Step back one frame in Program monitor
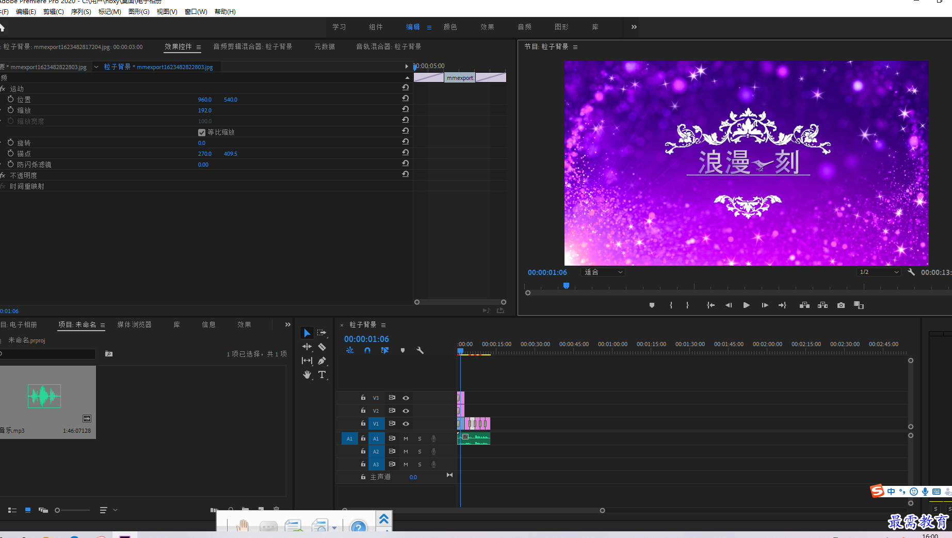Image resolution: width=952 pixels, height=538 pixels. 729,305
